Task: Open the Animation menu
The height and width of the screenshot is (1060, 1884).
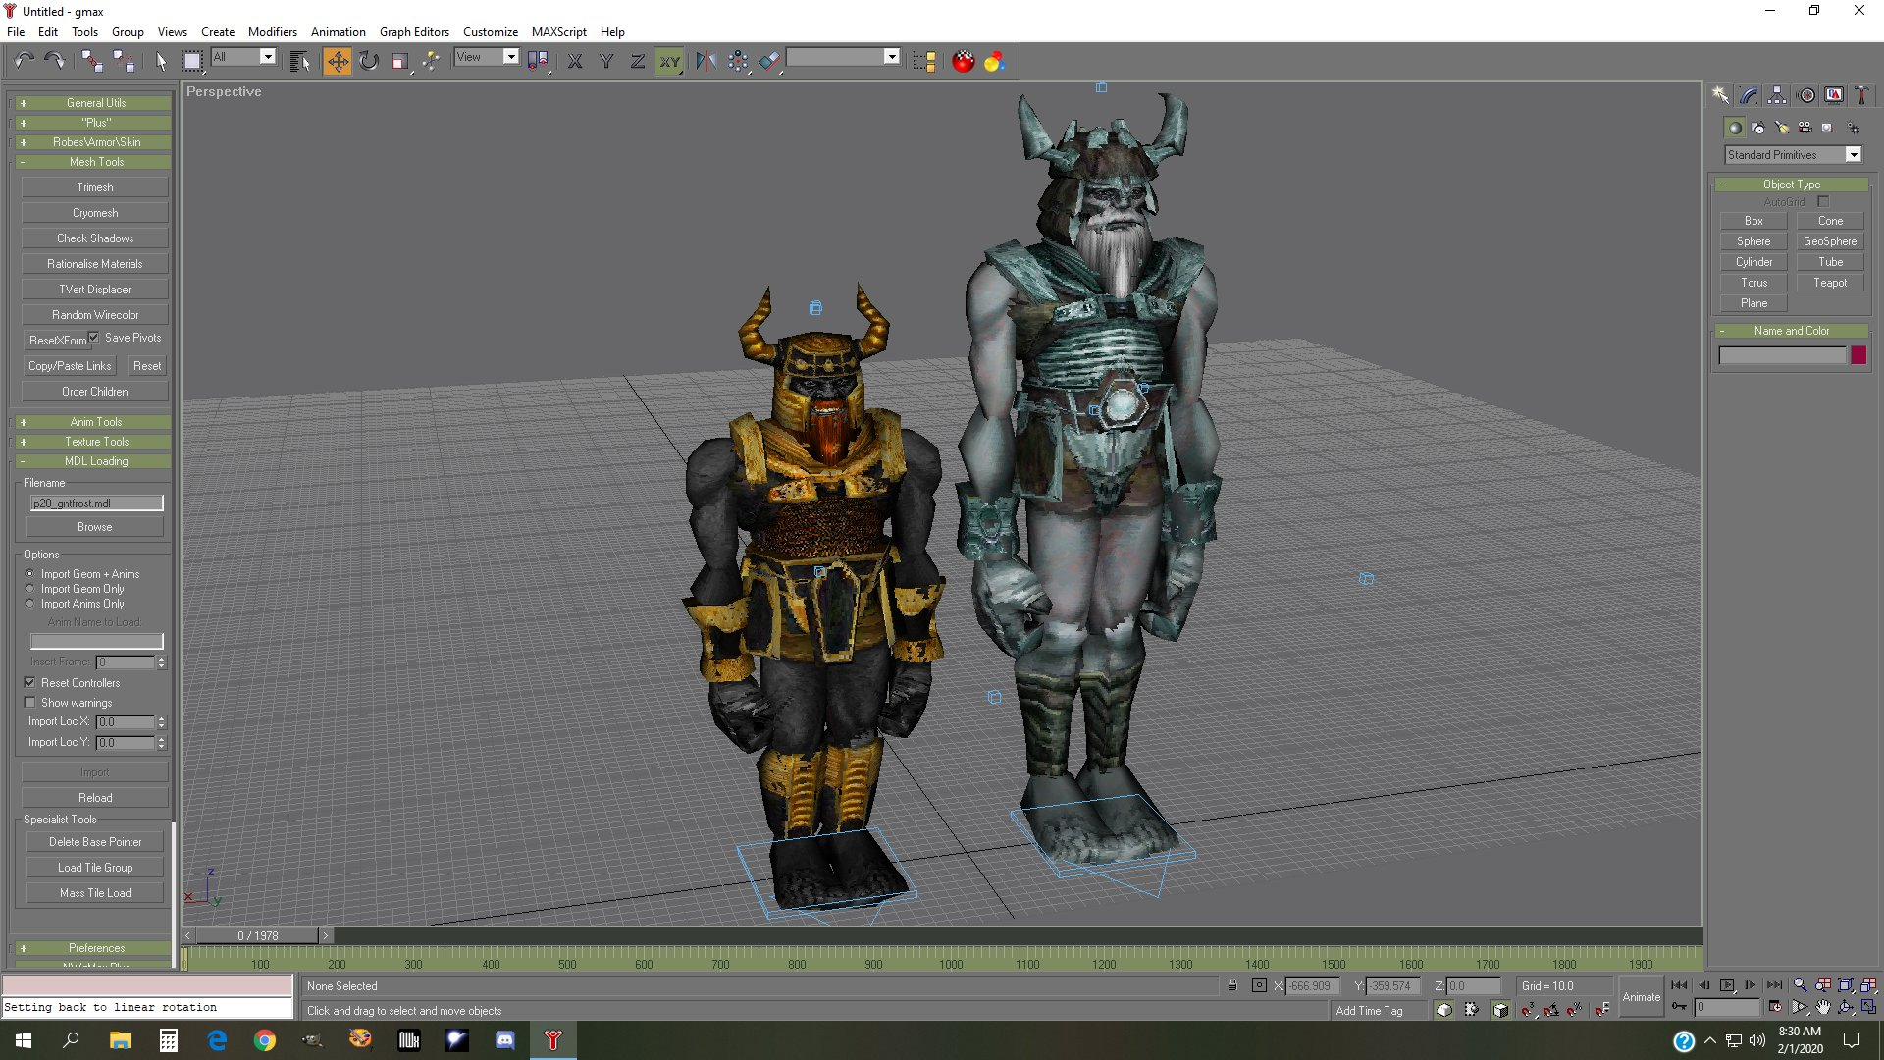Action: click(x=338, y=31)
